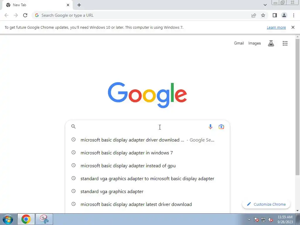Open Snipping Tool from the taskbar
Viewport: 300px width, 225px height.
[x=44, y=219]
